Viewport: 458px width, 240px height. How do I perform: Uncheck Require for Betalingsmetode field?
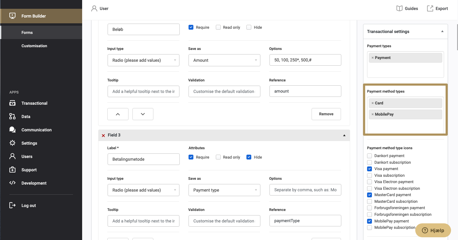(x=191, y=157)
